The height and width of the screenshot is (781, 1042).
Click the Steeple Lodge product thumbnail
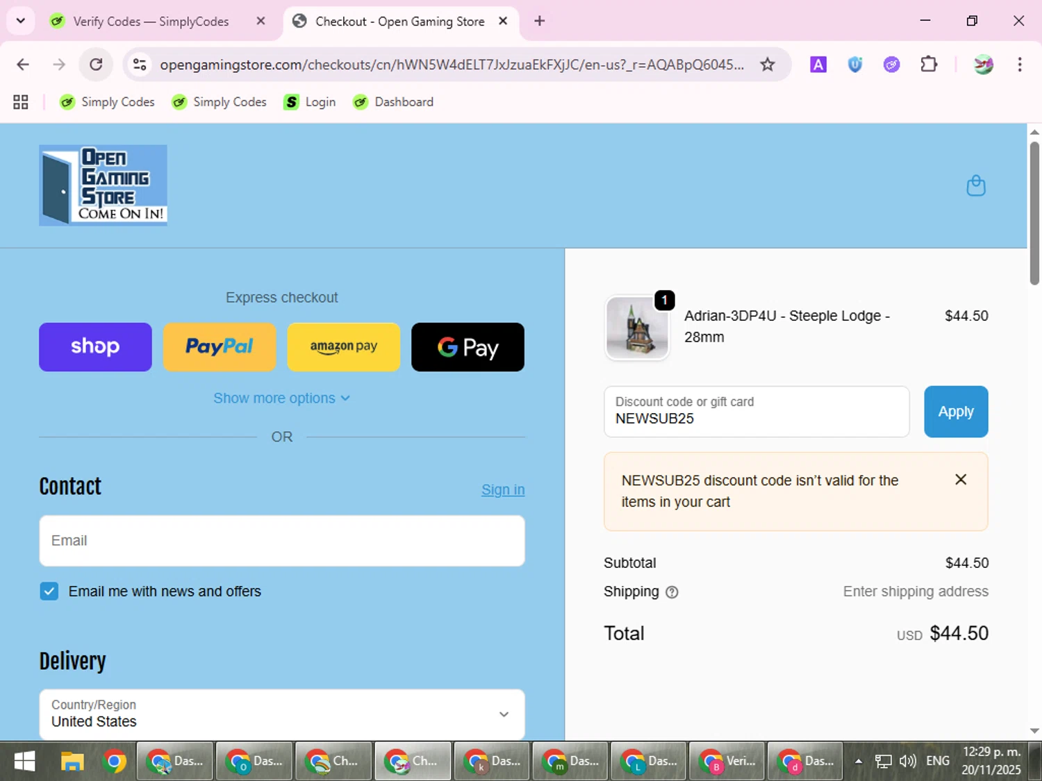(637, 328)
